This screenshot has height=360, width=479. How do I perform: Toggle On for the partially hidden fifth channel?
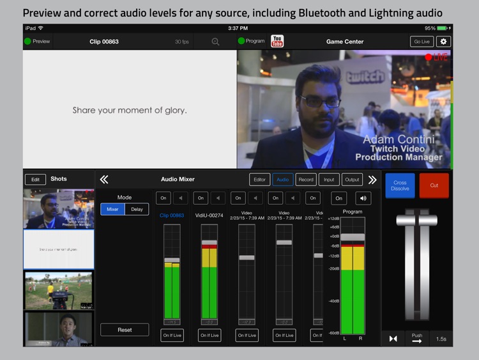coord(313,198)
